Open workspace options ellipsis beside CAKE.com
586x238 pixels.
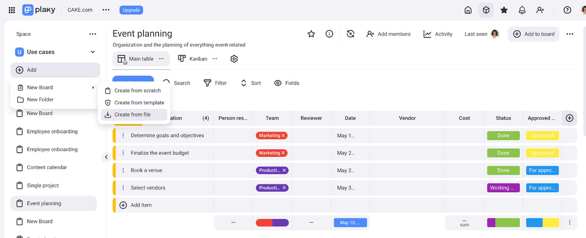point(106,10)
